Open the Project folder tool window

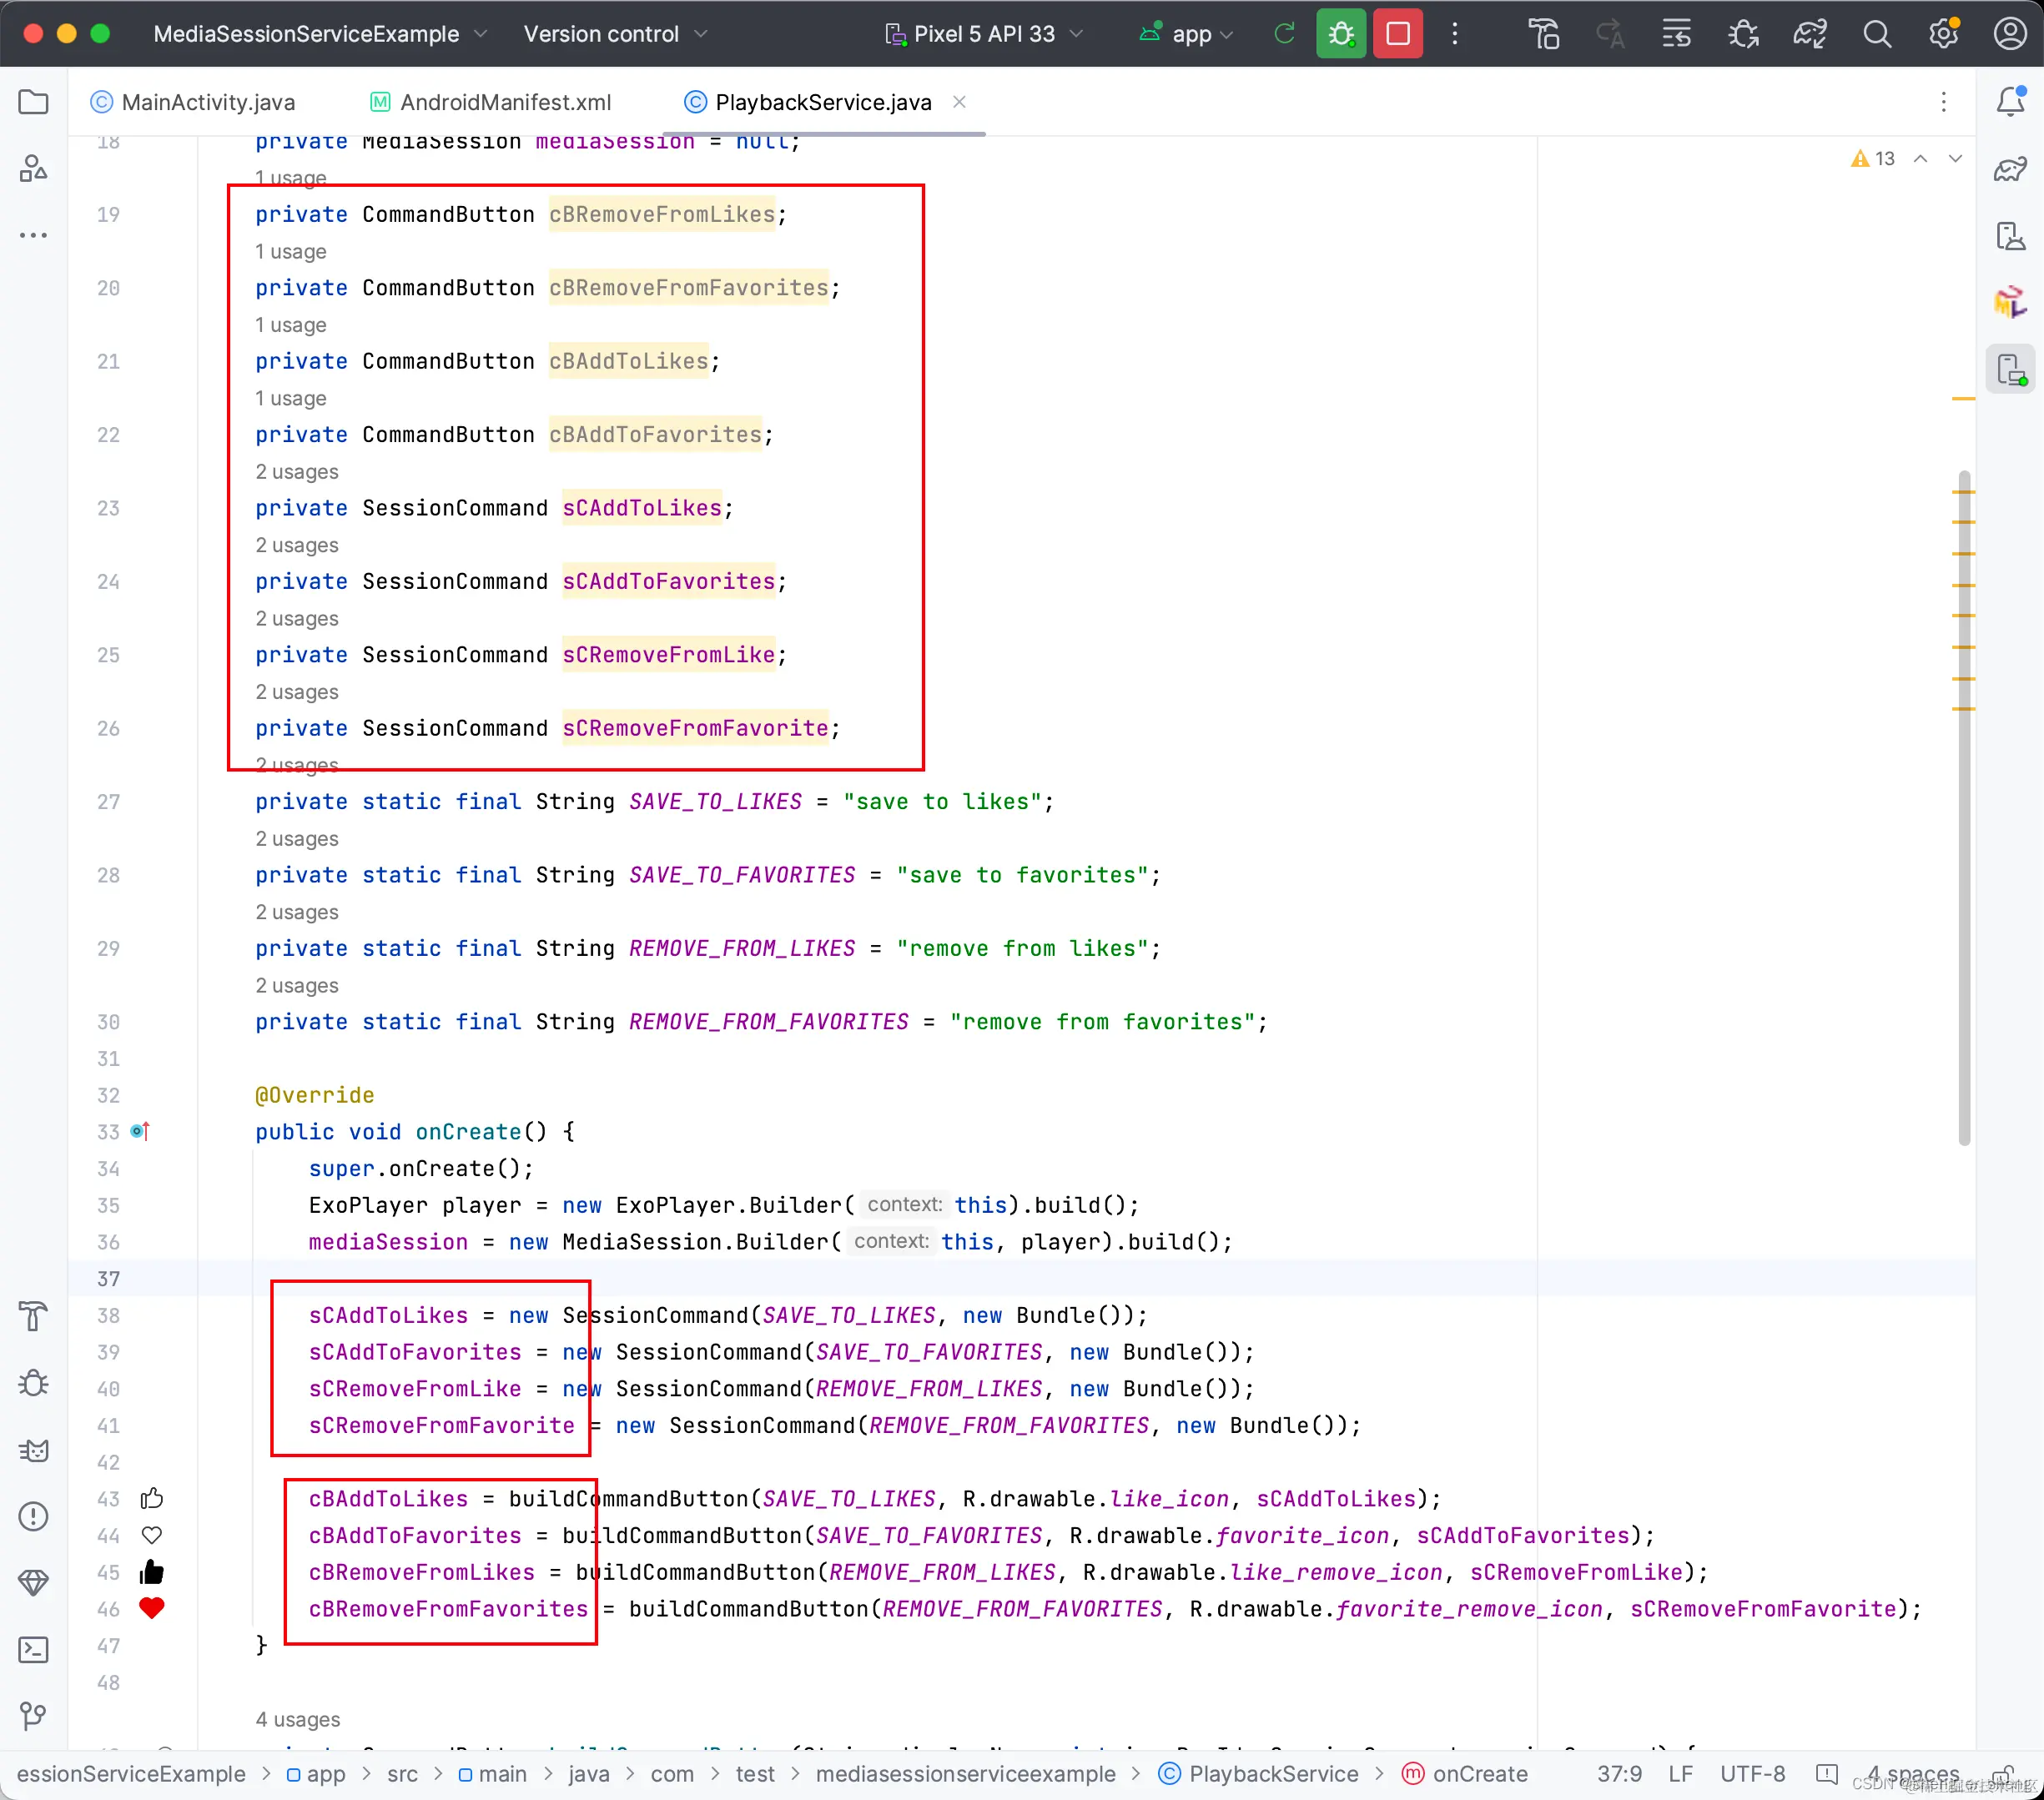click(x=33, y=102)
